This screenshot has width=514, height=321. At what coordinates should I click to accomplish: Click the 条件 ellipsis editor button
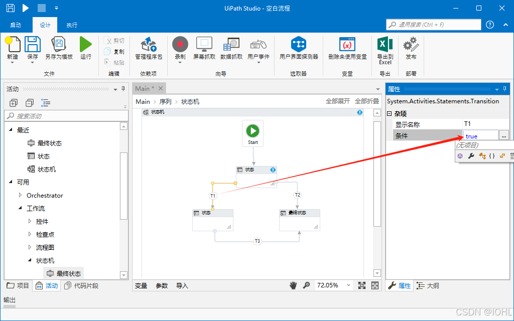[x=504, y=135]
